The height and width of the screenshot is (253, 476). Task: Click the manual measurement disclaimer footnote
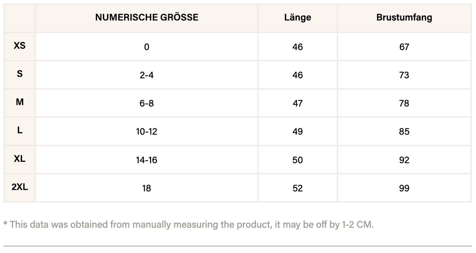click(x=189, y=224)
